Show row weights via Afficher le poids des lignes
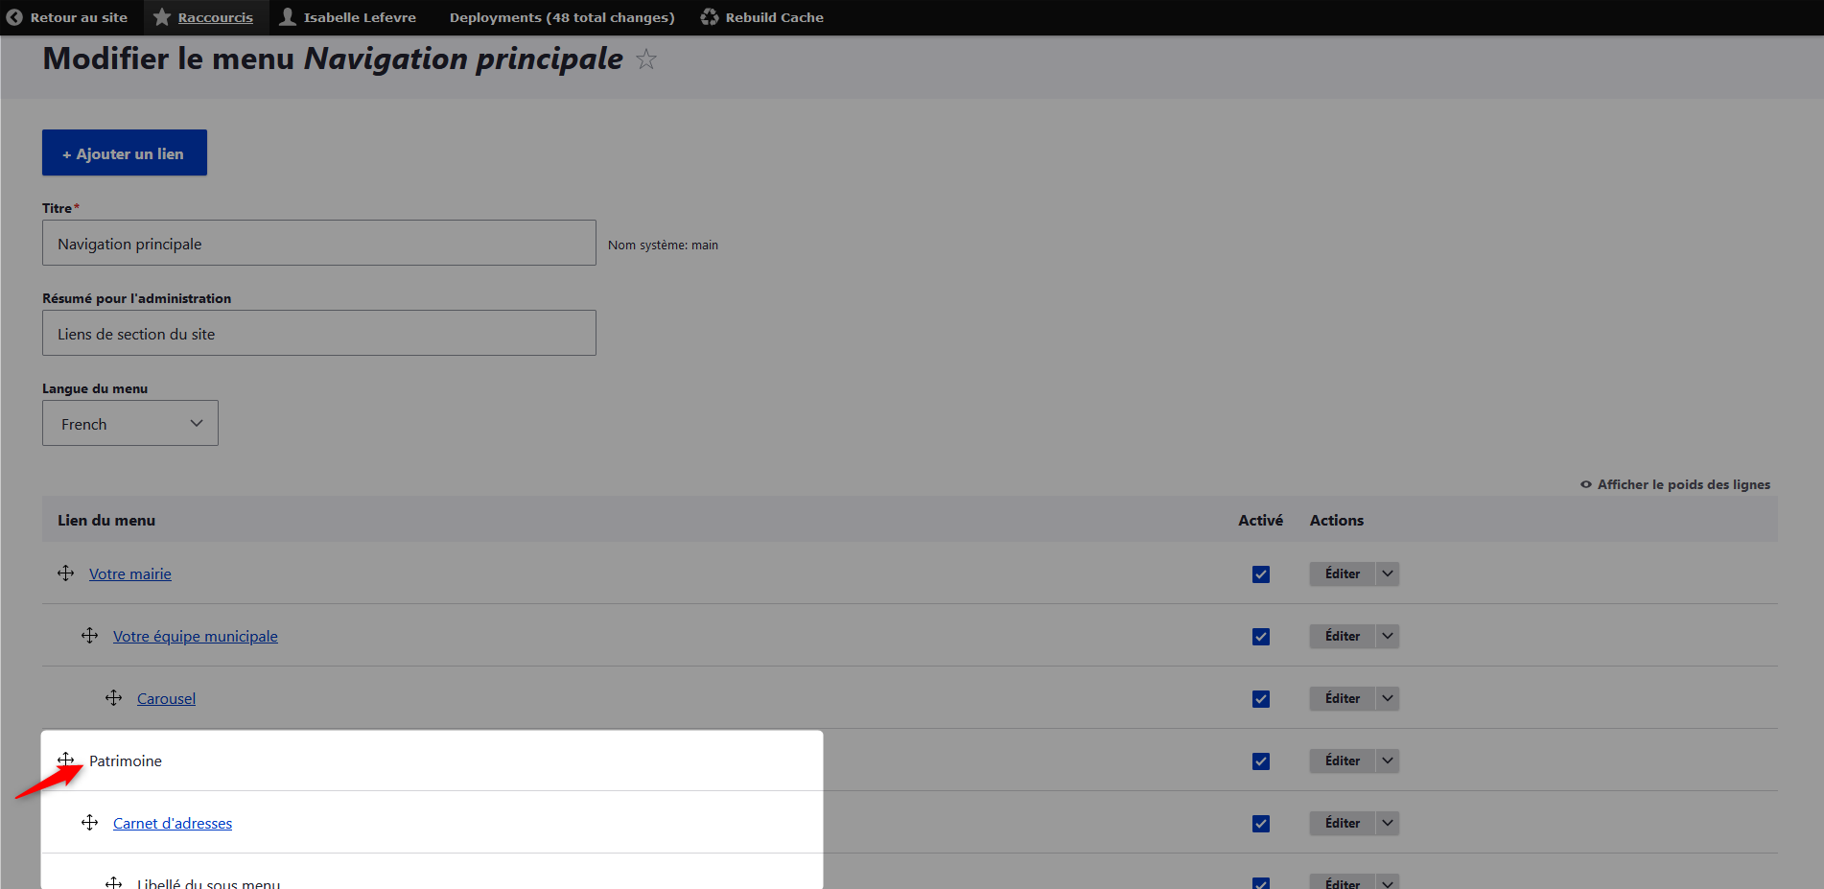 point(1675,484)
